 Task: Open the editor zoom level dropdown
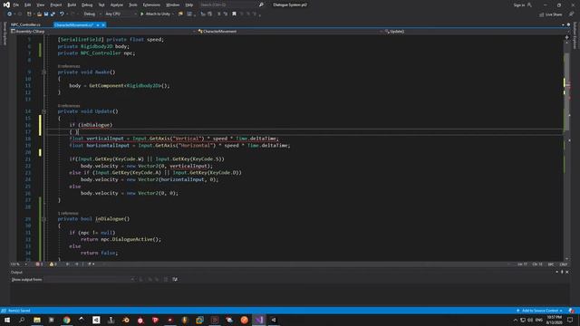pos(19,264)
